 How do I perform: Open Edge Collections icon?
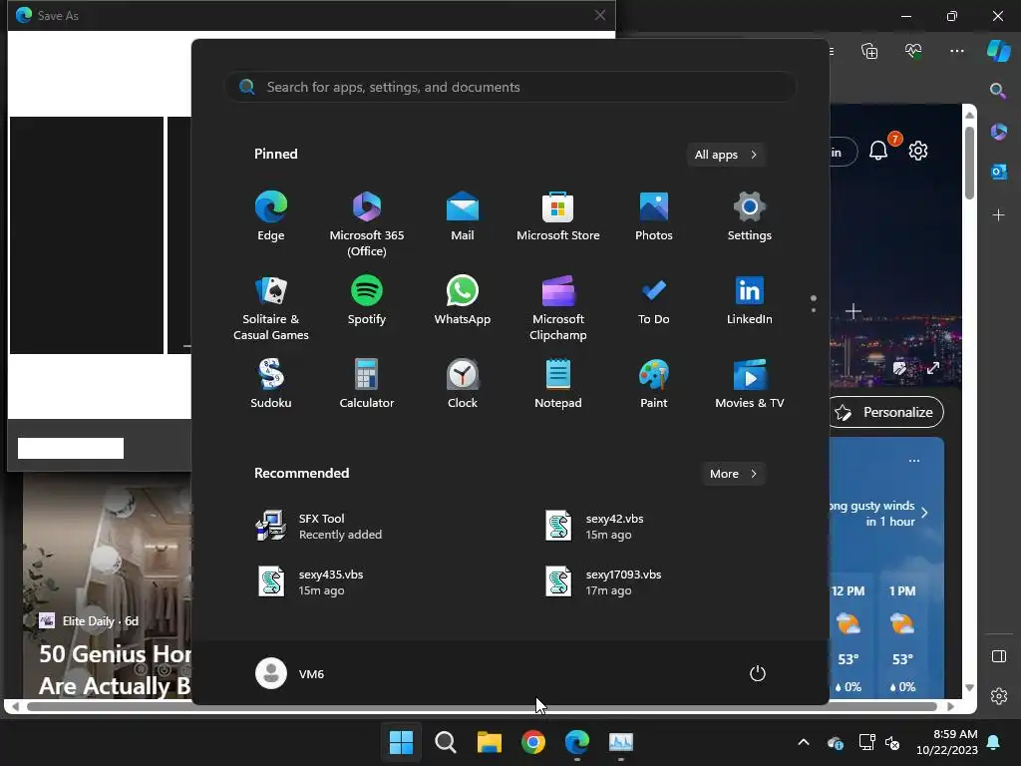tap(869, 51)
